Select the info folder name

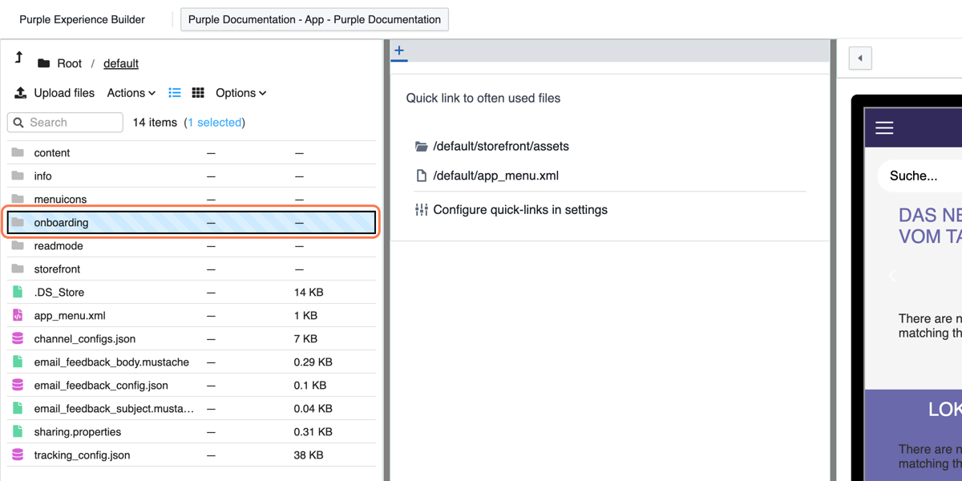tap(42, 176)
